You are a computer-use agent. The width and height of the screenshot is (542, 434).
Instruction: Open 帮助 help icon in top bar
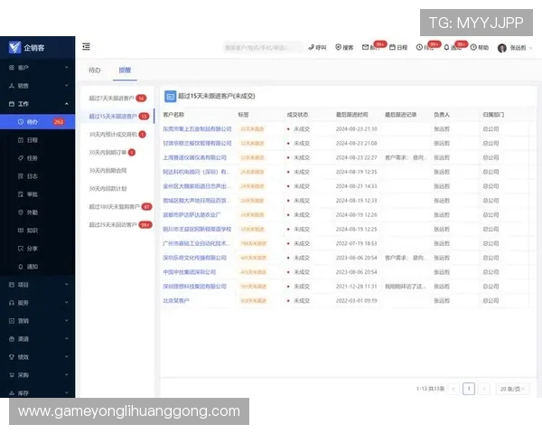coord(473,47)
